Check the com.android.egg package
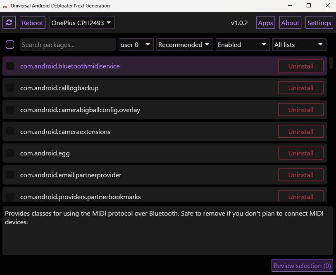Screen dimensions: 336x275 (x=10, y=153)
